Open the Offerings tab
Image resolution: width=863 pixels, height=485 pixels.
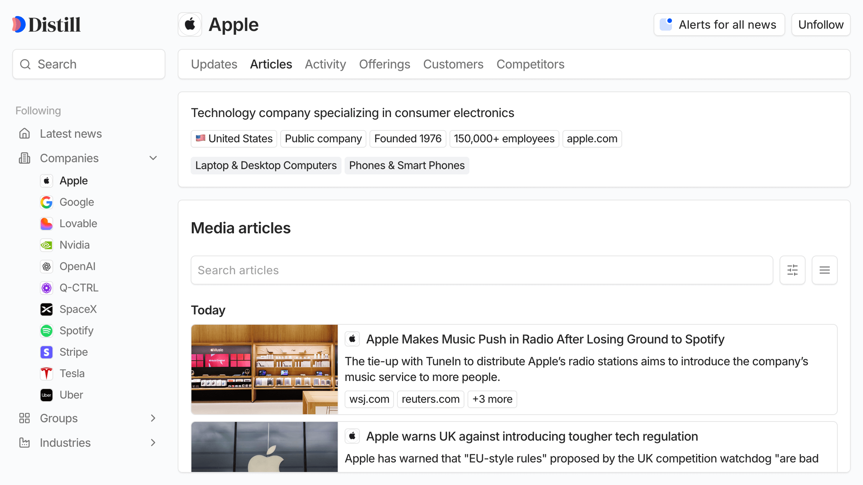(x=384, y=64)
